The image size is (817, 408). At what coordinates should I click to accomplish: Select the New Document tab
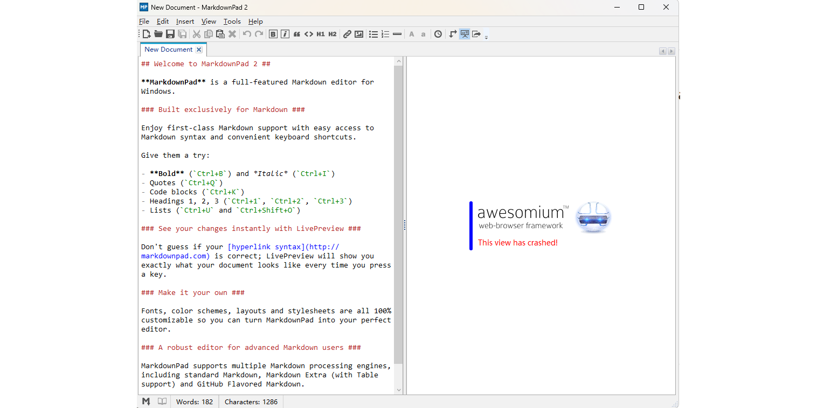[169, 49]
